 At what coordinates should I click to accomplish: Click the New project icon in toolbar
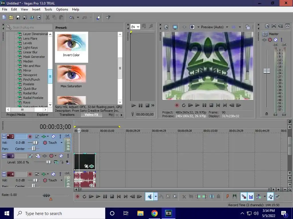tap(4, 17)
